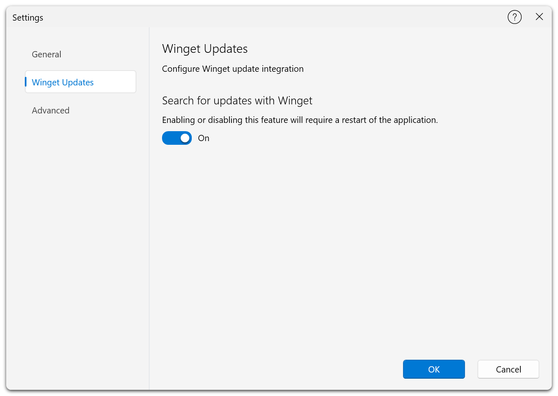Click the 'Settings' window title
The height and width of the screenshot is (396, 558).
point(28,17)
